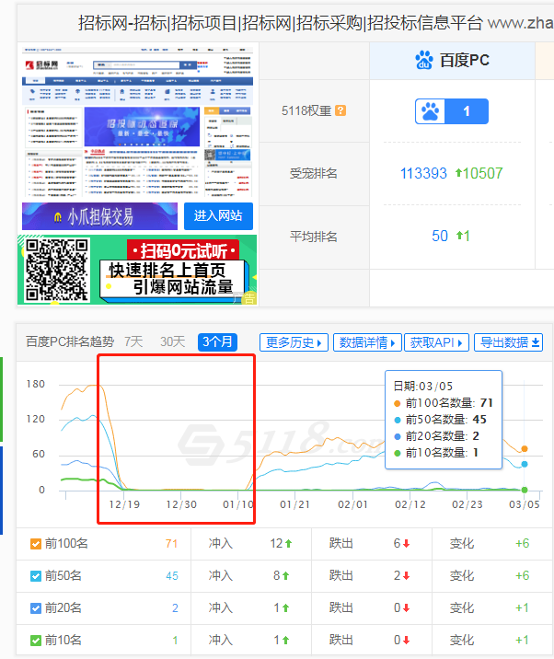Toggle the 前10名 checkbox
Image resolution: width=554 pixels, height=659 pixels.
(x=36, y=641)
